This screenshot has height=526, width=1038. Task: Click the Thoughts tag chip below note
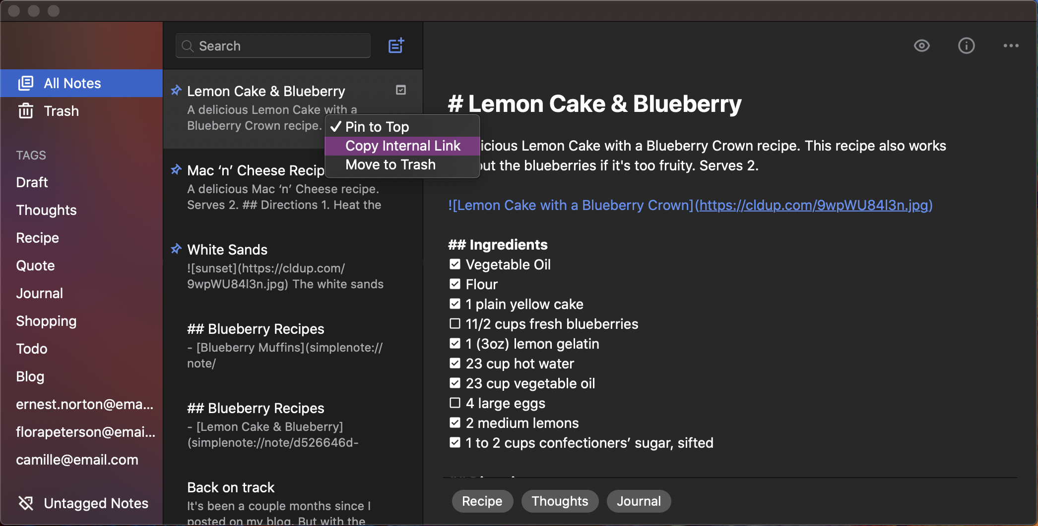pos(559,501)
